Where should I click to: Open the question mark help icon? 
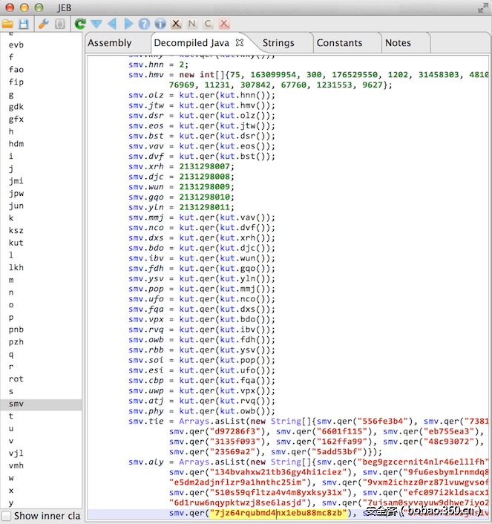144,24
